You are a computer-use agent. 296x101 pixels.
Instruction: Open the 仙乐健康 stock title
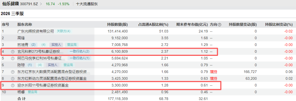[x=11, y=4]
